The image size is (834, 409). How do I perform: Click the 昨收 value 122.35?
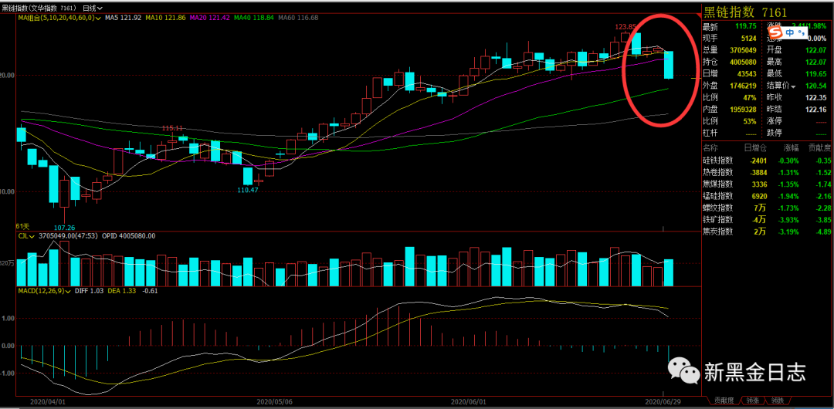point(818,98)
